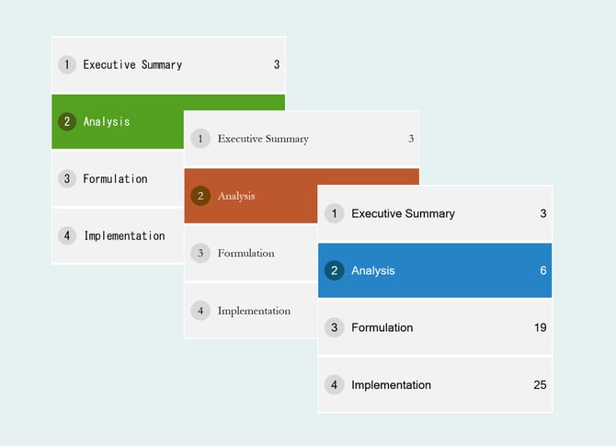Click the brown number 2 circle on the orange row
The height and width of the screenshot is (446, 616).
200,196
